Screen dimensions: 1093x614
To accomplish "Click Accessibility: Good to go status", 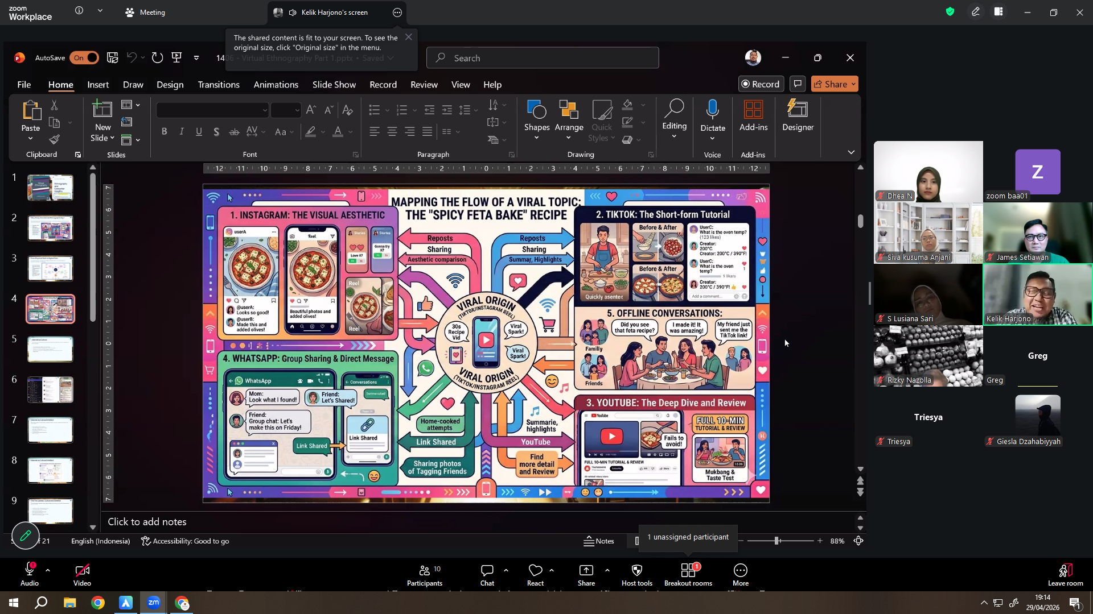I will (186, 541).
